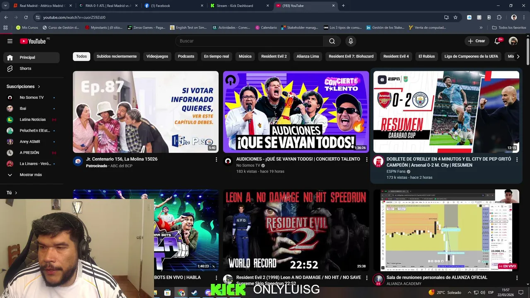Open options menu for Resident Evil speedrun
This screenshot has width=530, height=298.
pos(366,278)
